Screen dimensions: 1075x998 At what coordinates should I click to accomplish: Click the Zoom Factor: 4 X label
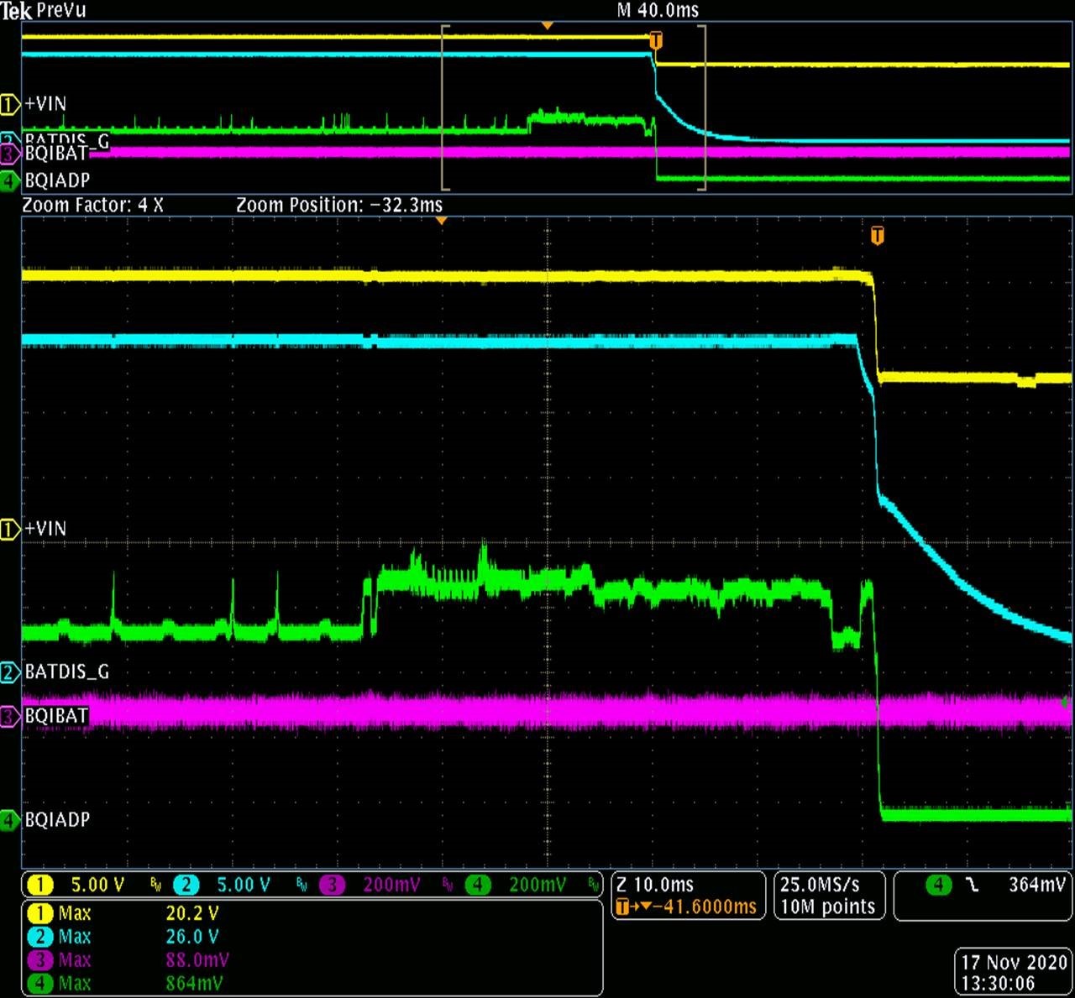click(92, 205)
